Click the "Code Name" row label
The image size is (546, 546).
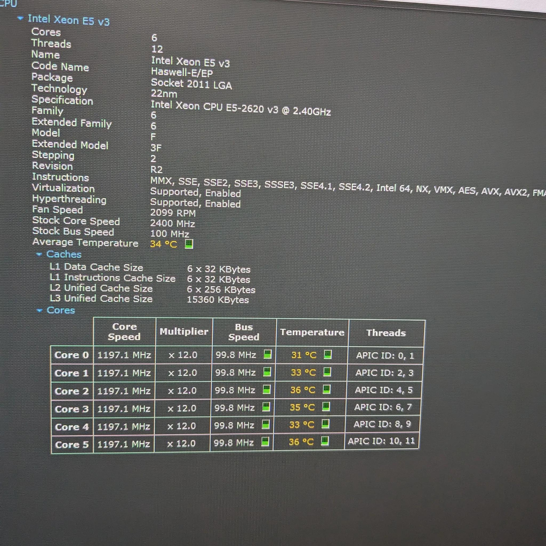(x=60, y=66)
